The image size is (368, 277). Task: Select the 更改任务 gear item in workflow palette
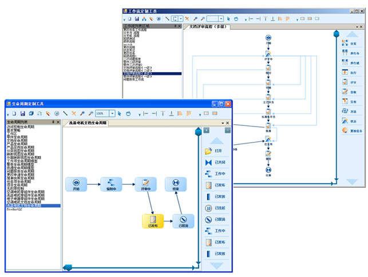[345, 130]
